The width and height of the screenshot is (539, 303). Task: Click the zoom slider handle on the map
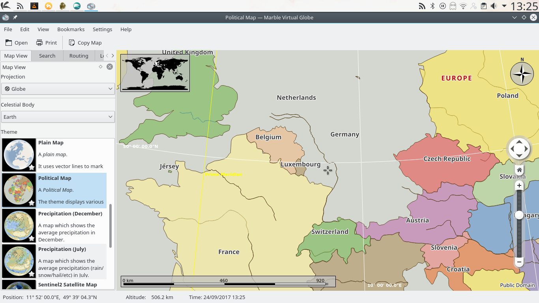pos(519,215)
